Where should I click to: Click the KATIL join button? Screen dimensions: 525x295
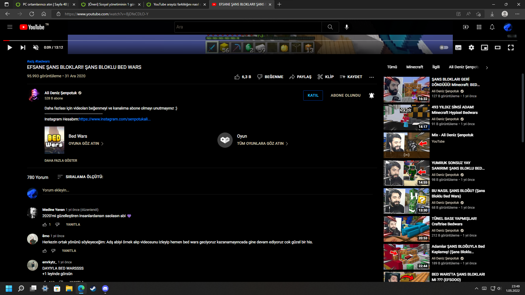pos(313,95)
